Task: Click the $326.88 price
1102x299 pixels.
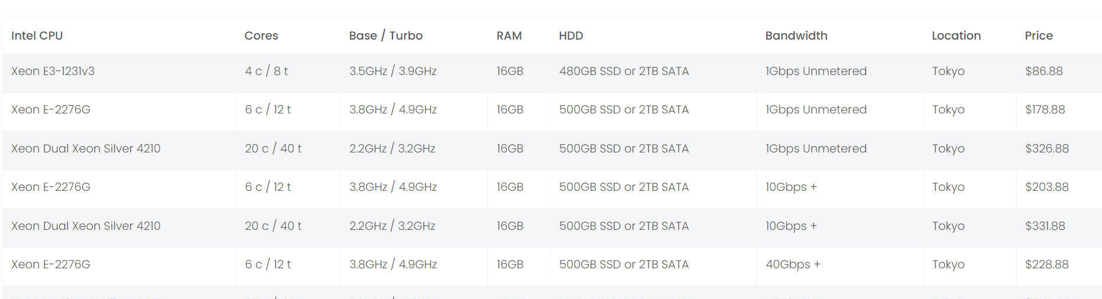Action: pos(1046,148)
